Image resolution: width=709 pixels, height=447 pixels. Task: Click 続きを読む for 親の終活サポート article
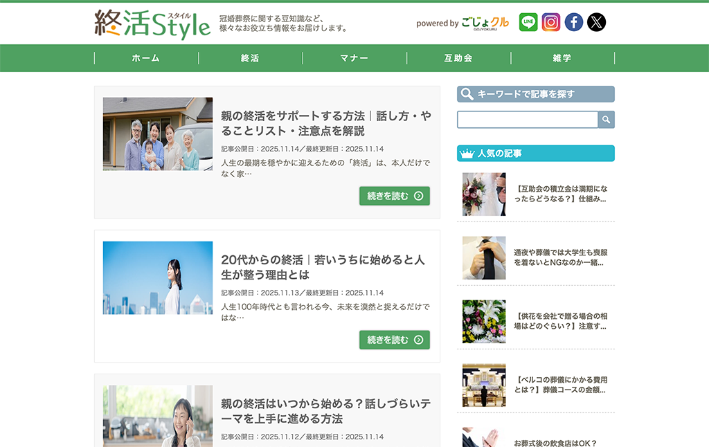(395, 196)
